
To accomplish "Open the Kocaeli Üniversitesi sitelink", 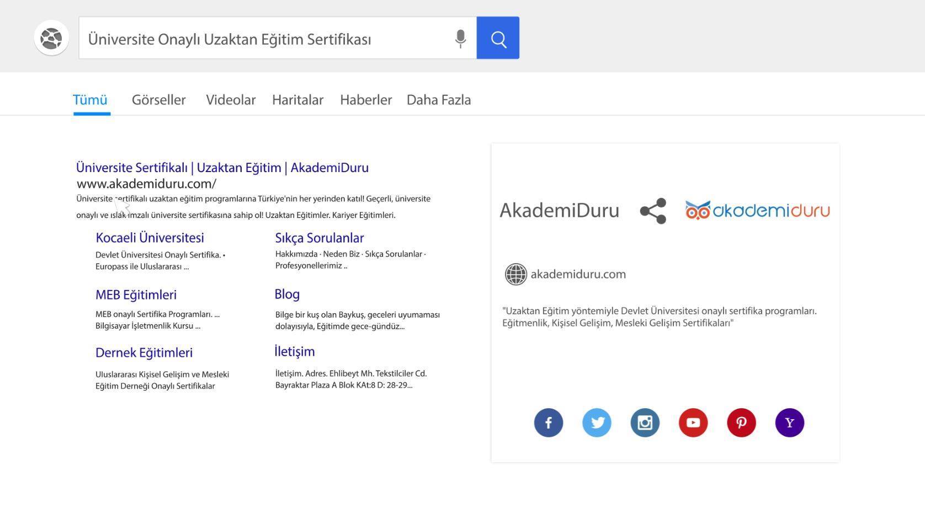I will click(150, 238).
